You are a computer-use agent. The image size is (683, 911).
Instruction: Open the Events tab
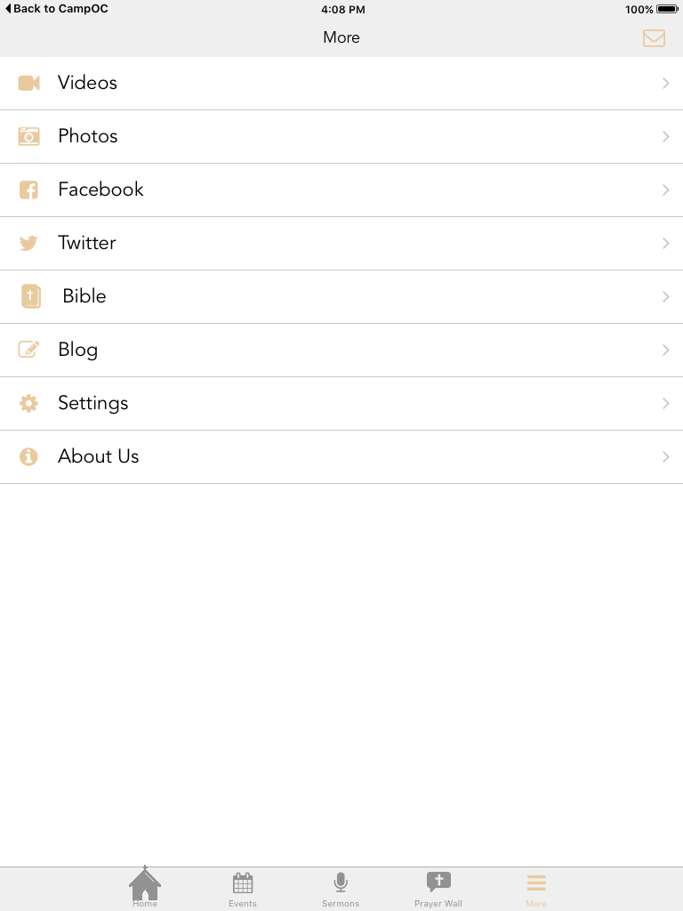[243, 887]
